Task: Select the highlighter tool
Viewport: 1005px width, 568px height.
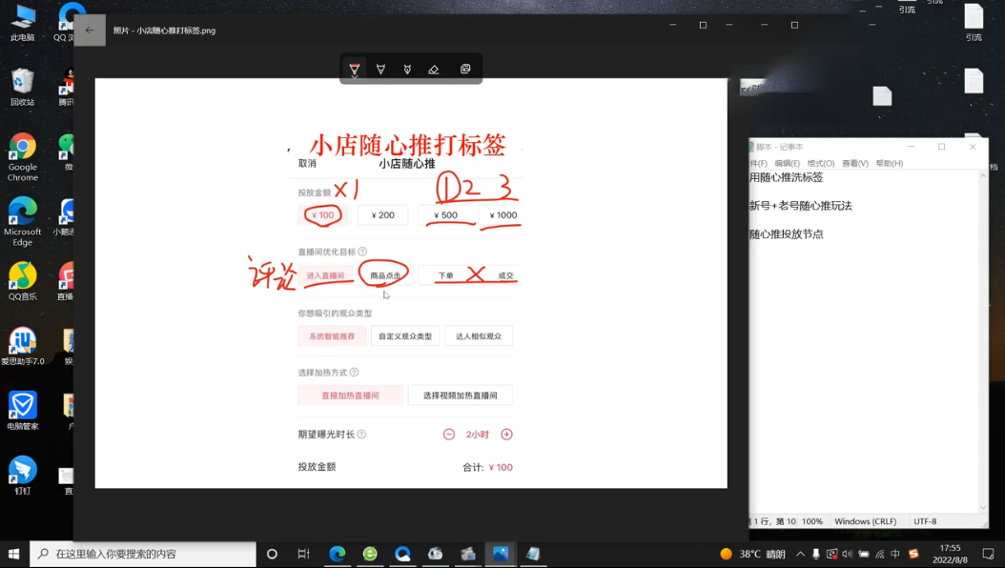Action: (x=407, y=69)
